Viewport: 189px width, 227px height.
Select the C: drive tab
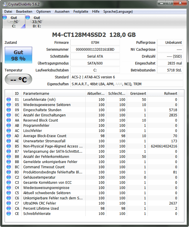click(x=14, y=22)
